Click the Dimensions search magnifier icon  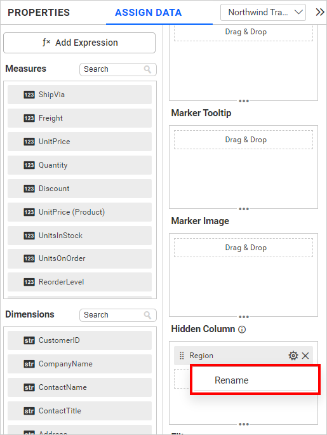coord(147,315)
